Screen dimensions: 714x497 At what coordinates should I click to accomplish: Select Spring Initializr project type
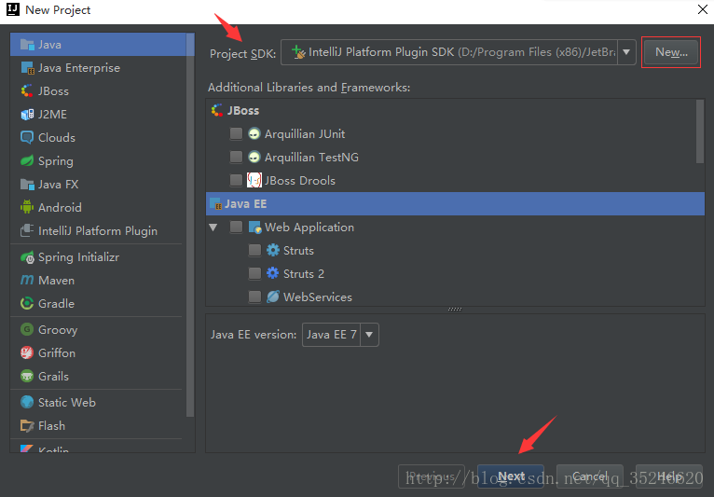point(99,257)
